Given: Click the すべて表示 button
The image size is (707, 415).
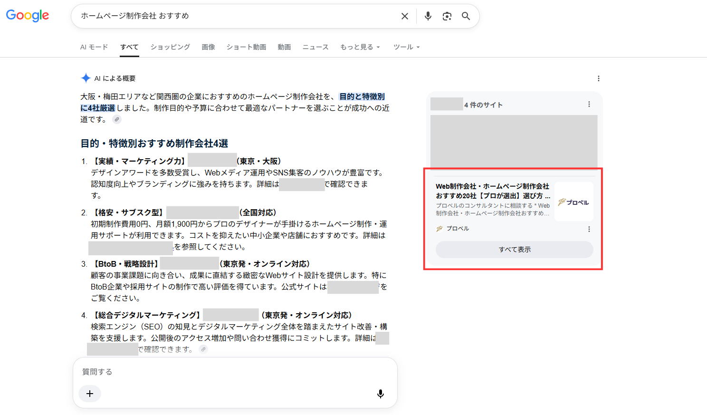Looking at the screenshot, I should (515, 250).
